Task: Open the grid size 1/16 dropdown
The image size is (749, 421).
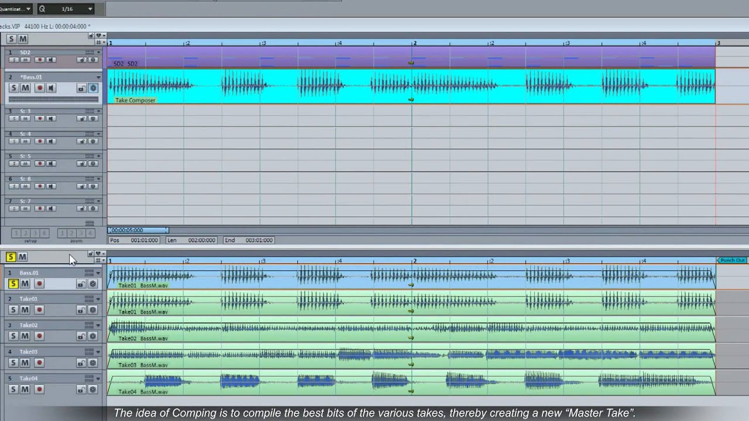Action: coord(90,9)
